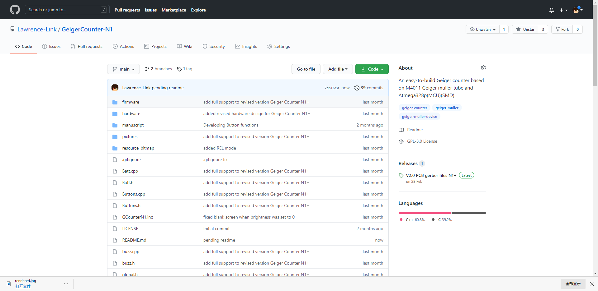Open the 'Developing Button functions' commit message
Screen dimensions: 598x291
[231, 125]
